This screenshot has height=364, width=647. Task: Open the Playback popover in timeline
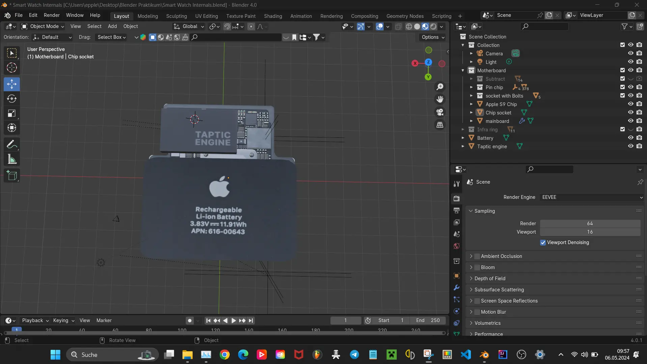pos(35,320)
